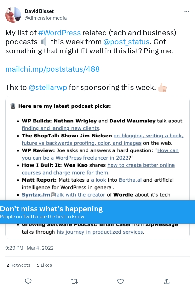This screenshot has width=195, height=286.
Task: Open the @stellarwp mention
Action: 48,87
